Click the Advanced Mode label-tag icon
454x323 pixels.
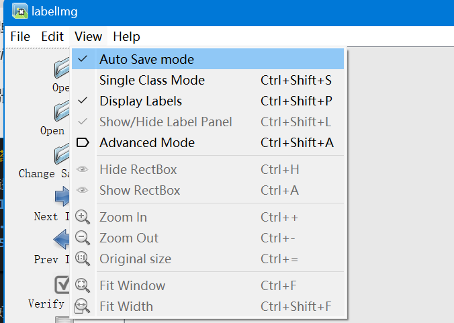click(83, 142)
